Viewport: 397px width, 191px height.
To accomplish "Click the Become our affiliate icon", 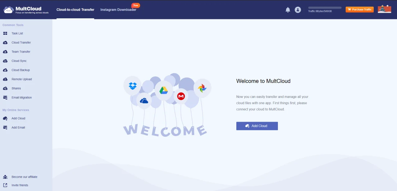I will pos(5,177).
